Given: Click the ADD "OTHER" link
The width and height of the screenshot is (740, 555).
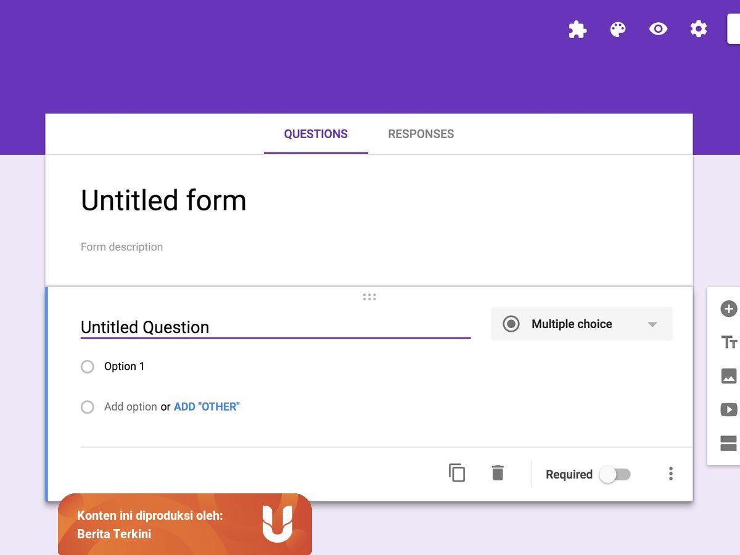Looking at the screenshot, I should coord(207,406).
